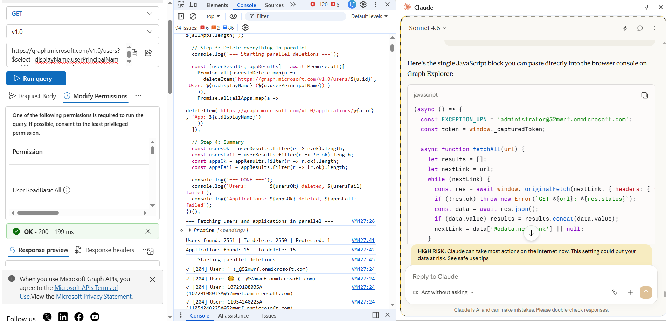Open the HTTP method GET dropdown
This screenshot has width=666, height=321.
tap(83, 14)
